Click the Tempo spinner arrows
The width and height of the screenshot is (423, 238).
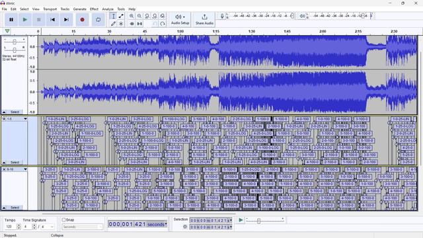click(19, 227)
